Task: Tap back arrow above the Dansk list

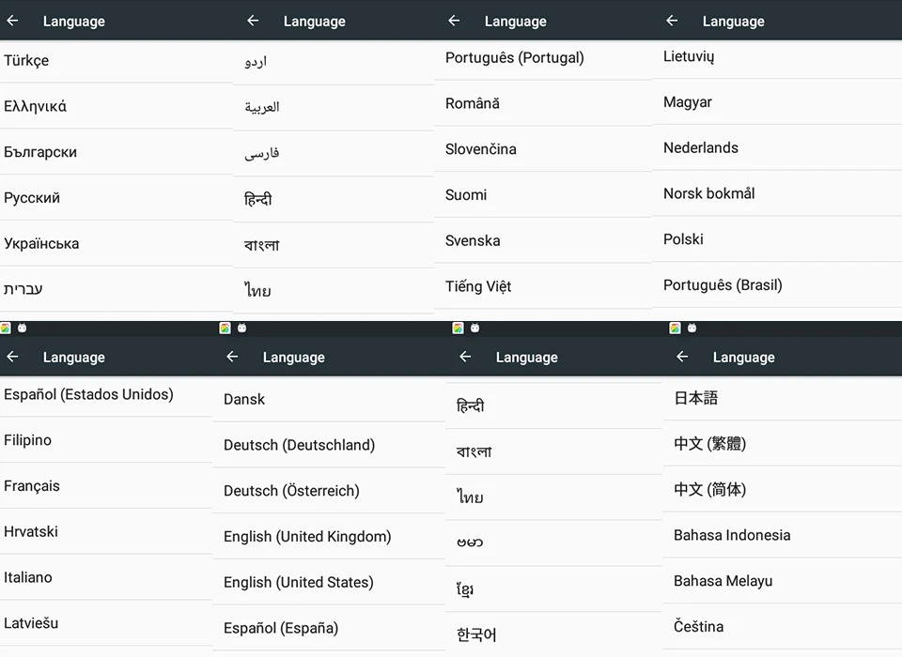Action: [232, 357]
